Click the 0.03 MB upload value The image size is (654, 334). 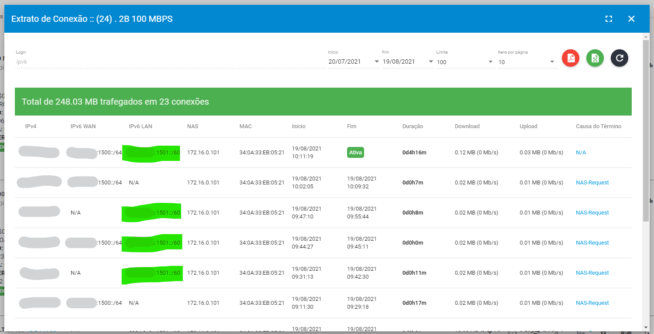[x=541, y=153]
